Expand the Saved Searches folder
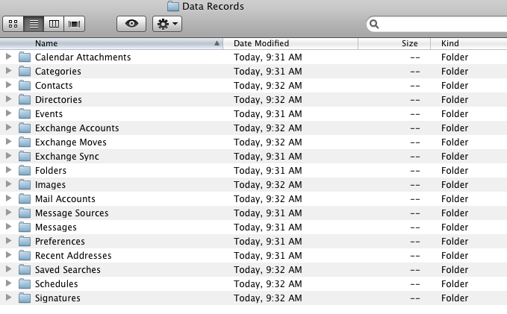507x314 pixels. click(x=9, y=269)
